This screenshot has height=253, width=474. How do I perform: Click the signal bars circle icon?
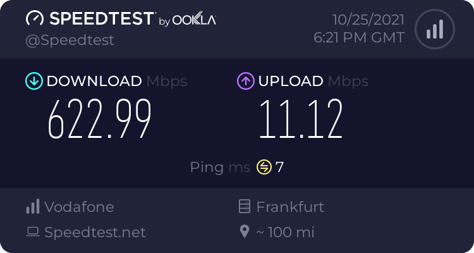click(434, 29)
